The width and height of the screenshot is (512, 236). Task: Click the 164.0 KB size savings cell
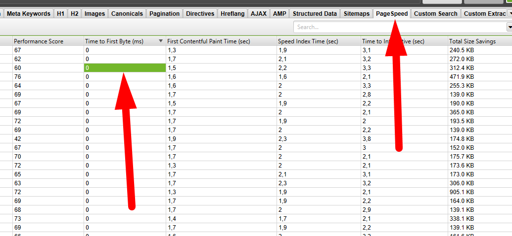(x=480, y=201)
